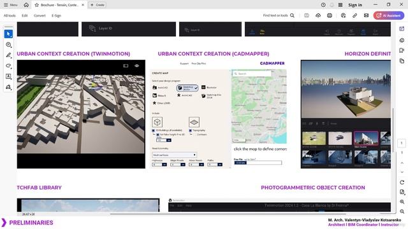This screenshot has width=408, height=229.
Task: Send file by email icon
Action: [366, 15]
